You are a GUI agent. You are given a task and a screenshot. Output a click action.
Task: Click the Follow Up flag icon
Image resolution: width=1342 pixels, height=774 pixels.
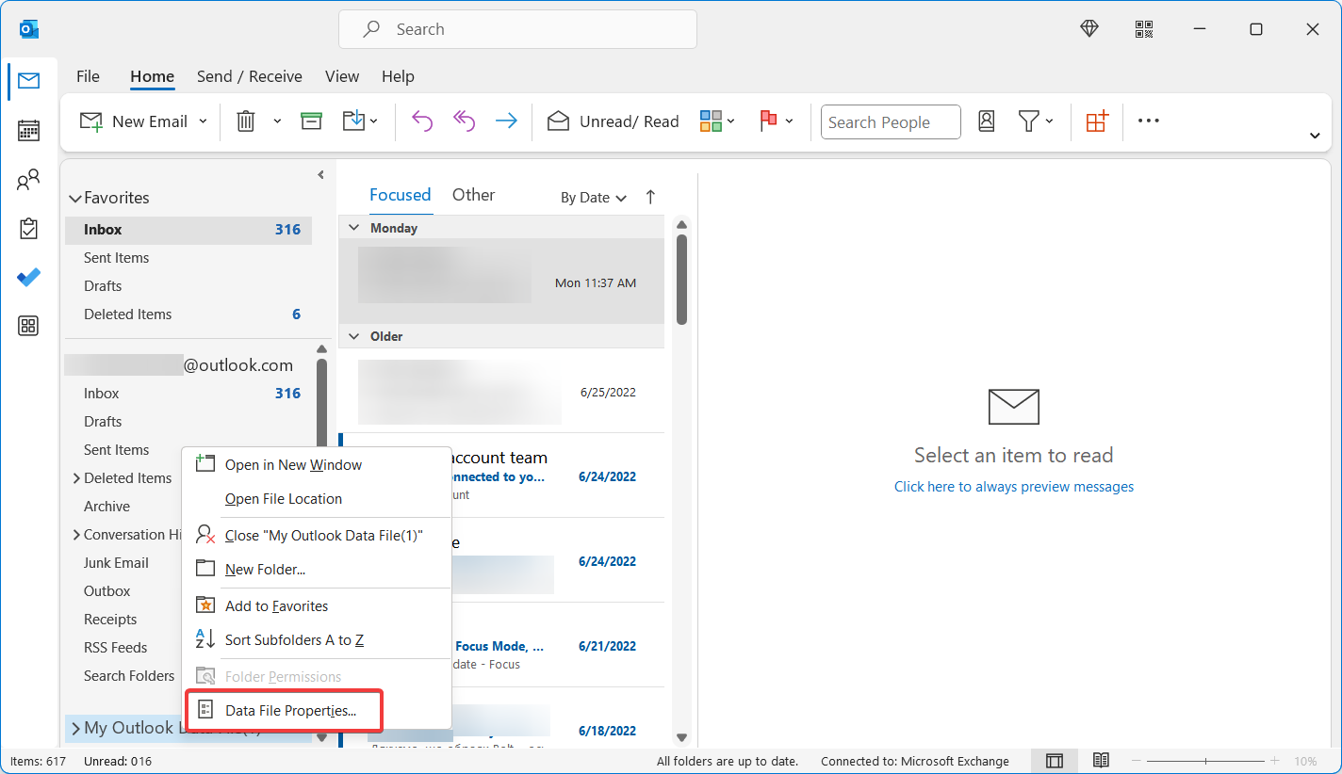[x=768, y=121]
